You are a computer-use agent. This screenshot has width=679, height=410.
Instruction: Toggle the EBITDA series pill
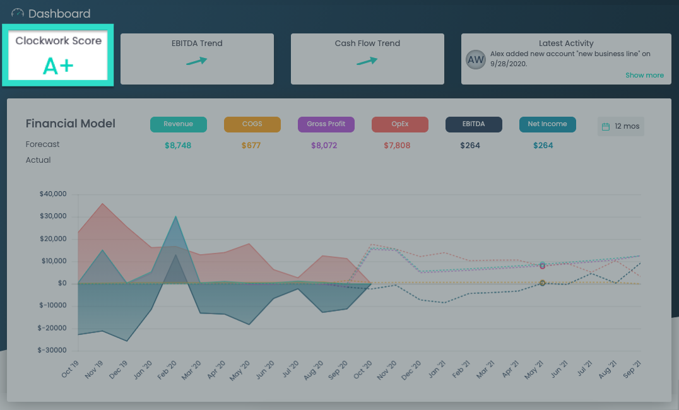[474, 124]
